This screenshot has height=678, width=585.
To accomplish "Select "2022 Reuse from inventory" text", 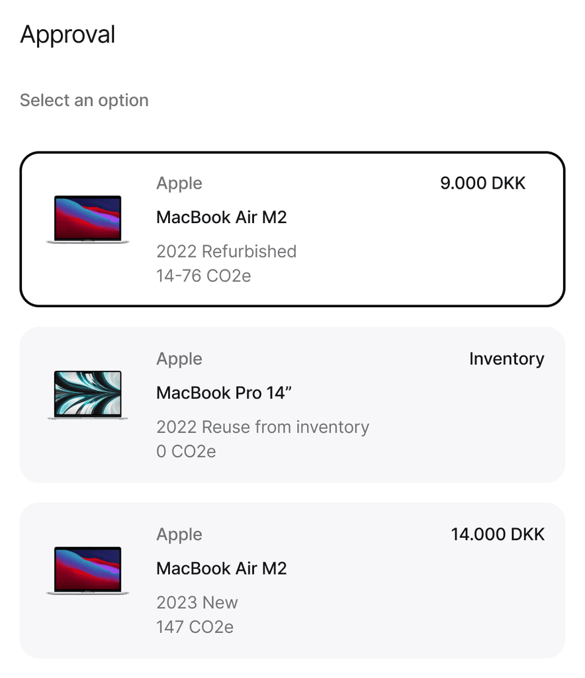I will pos(263,427).
